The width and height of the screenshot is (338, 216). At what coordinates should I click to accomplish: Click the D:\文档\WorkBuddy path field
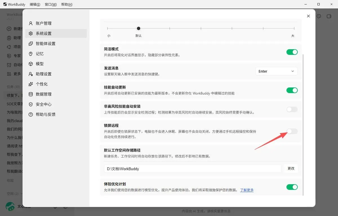tap(193, 169)
